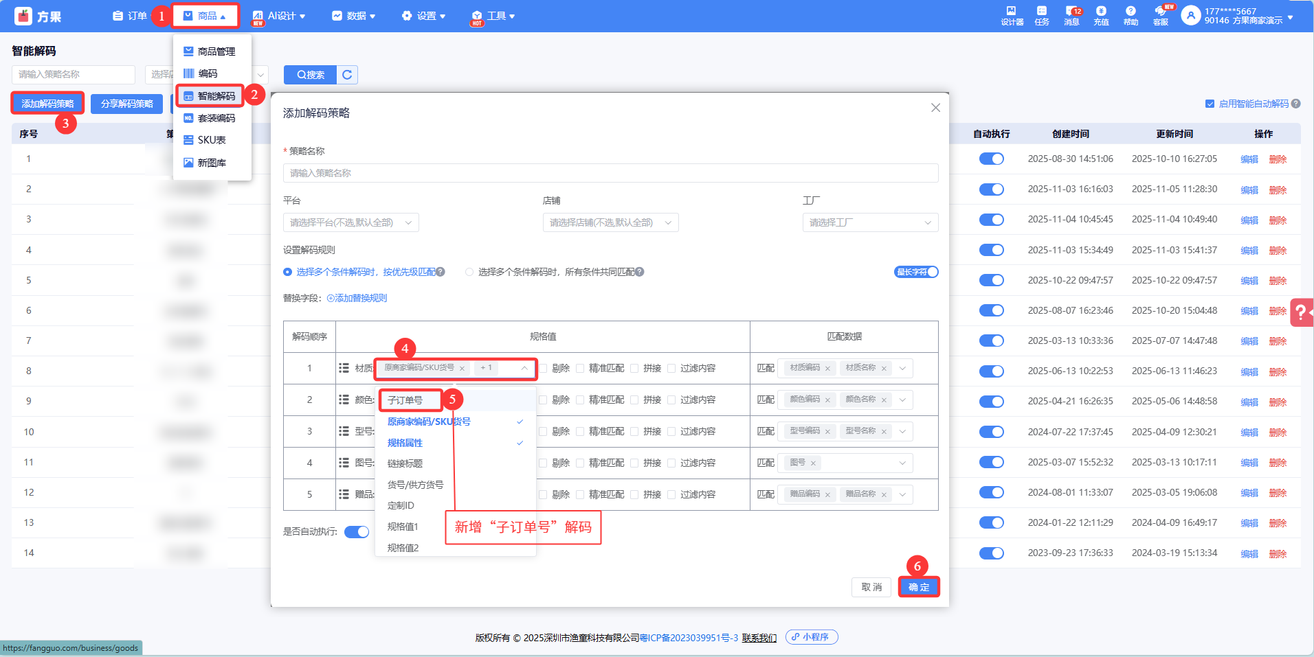Viewport: 1314px width, 657px height.
Task: Select 子订单号 from the dropdown list
Action: pyautogui.click(x=405, y=400)
